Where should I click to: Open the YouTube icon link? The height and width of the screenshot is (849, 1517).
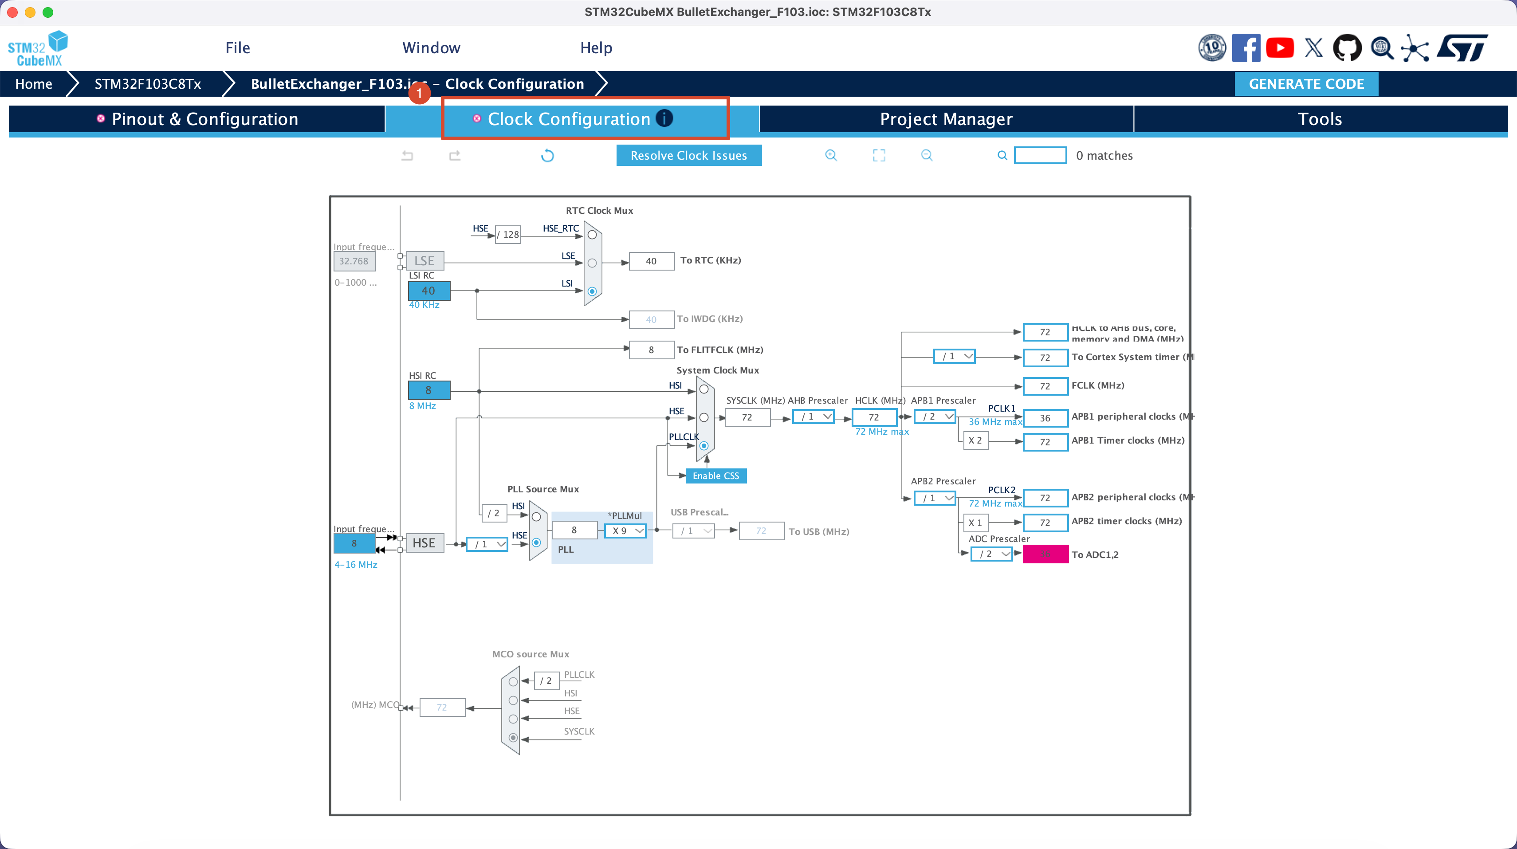(1280, 48)
